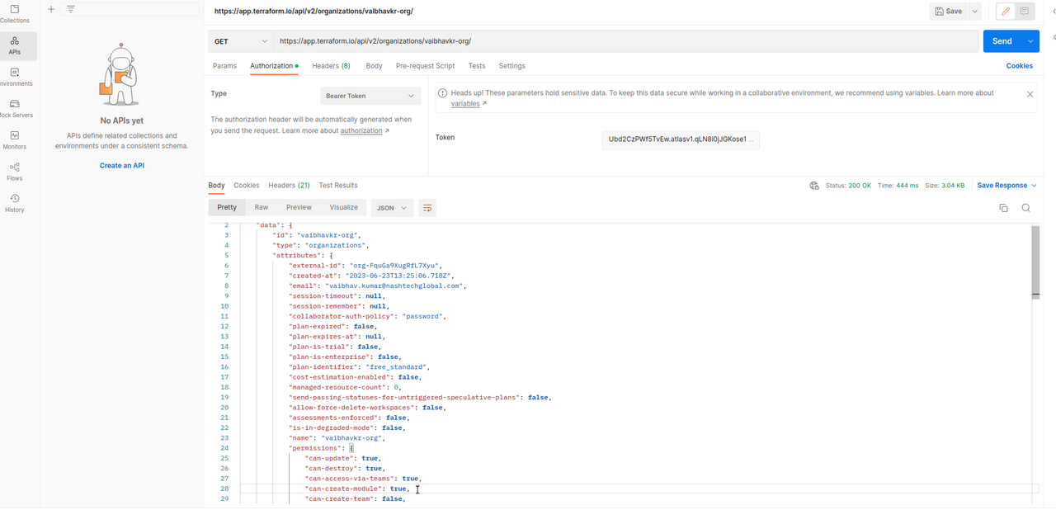Click the Create an API link
1056x510 pixels.
coord(122,166)
